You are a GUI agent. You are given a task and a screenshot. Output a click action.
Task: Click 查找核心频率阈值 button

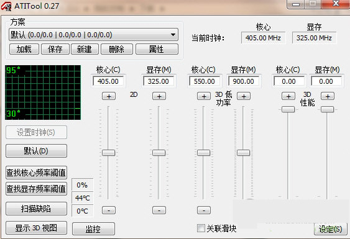click(36, 173)
